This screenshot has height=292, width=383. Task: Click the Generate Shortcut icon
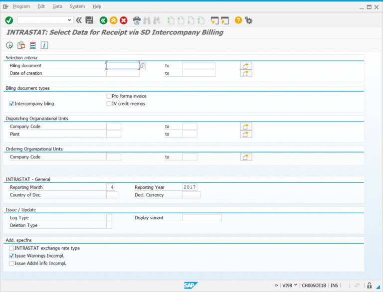click(x=225, y=20)
